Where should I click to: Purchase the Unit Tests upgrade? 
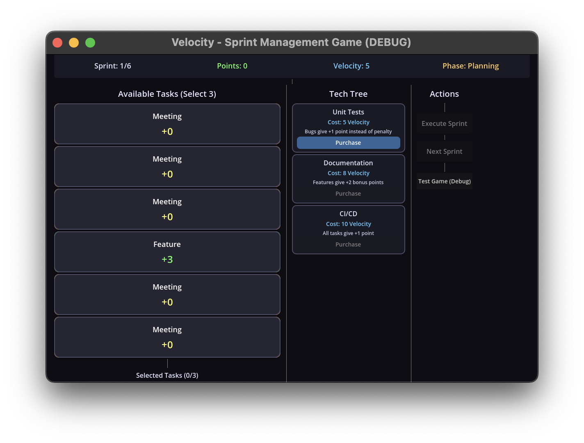tap(348, 143)
